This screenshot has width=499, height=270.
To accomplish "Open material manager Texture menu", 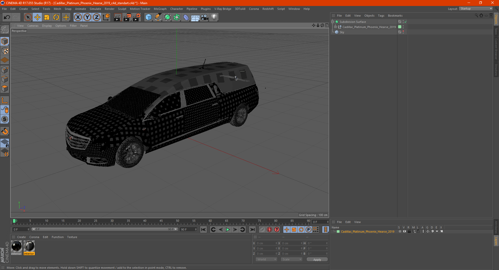I will [72, 237].
